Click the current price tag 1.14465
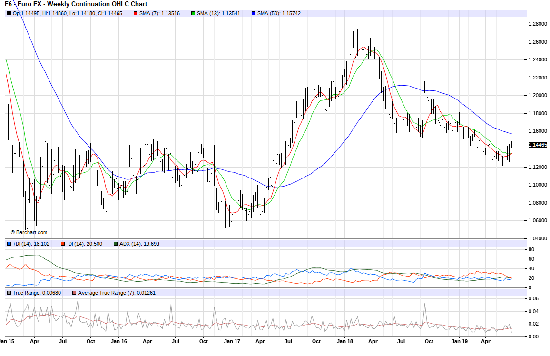550x356 pixels. [x=538, y=145]
